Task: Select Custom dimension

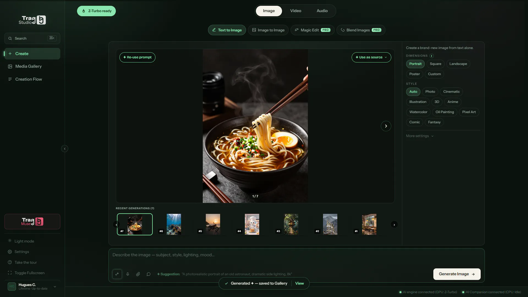Action: point(434,74)
